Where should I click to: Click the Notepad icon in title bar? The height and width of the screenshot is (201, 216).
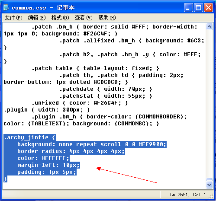click(x=6, y=7)
